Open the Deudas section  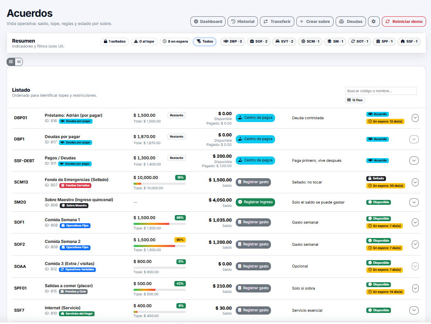(x=351, y=22)
